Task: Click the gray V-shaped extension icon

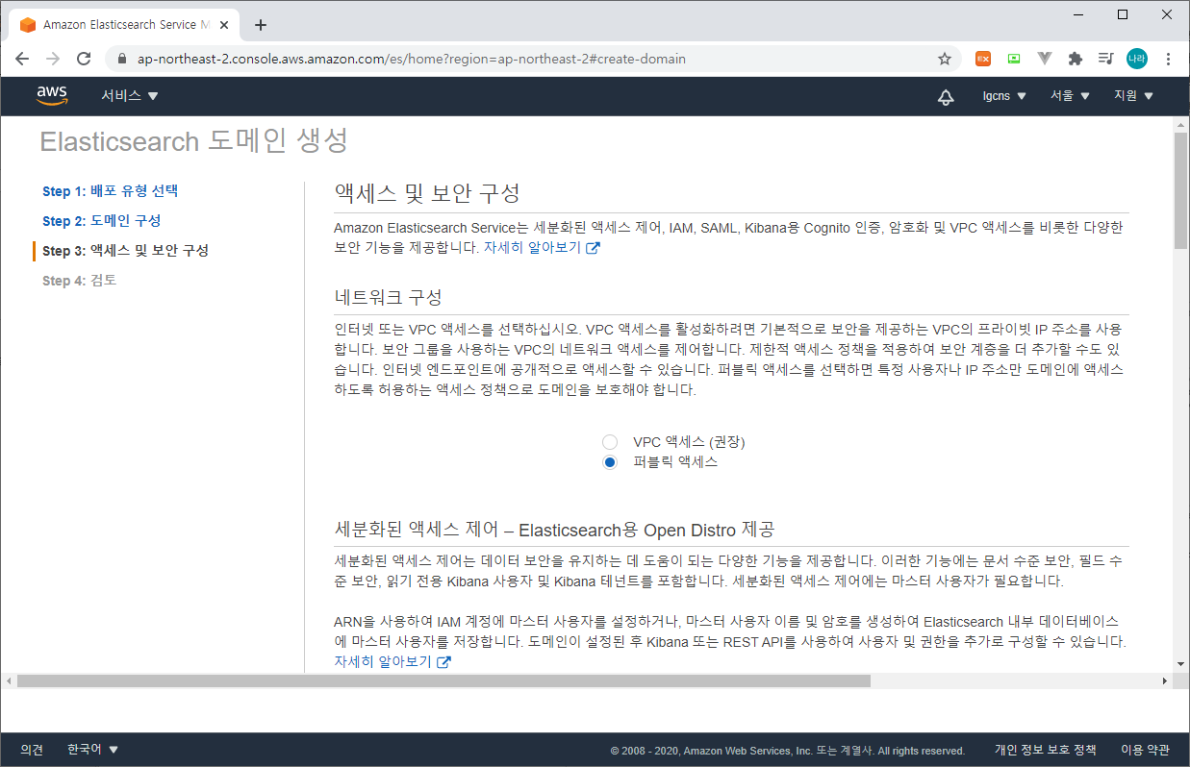Action: (x=1045, y=59)
